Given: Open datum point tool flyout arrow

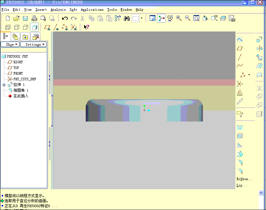Looking at the screenshot, I should [x=249, y=75].
